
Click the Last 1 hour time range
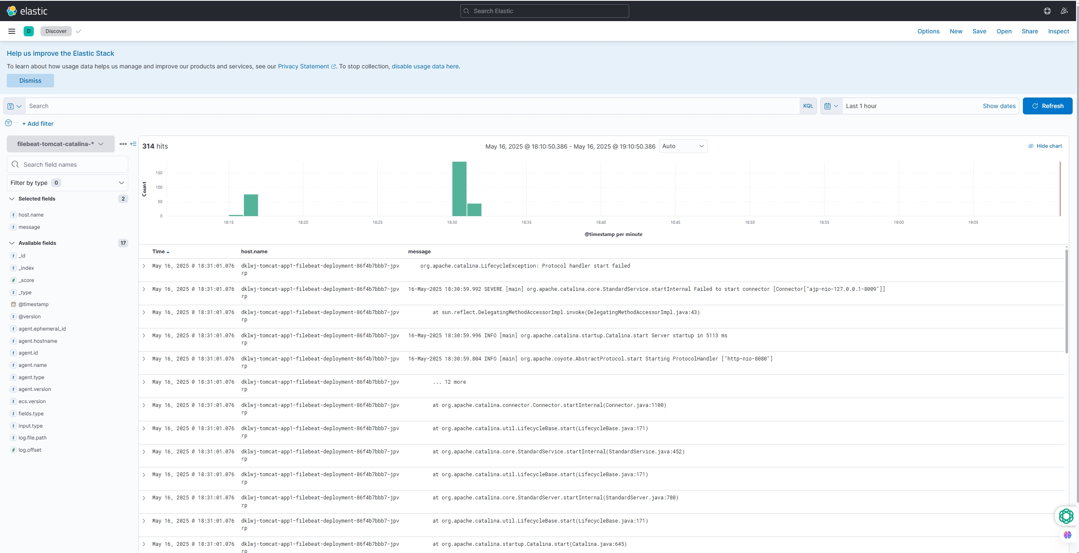(861, 106)
